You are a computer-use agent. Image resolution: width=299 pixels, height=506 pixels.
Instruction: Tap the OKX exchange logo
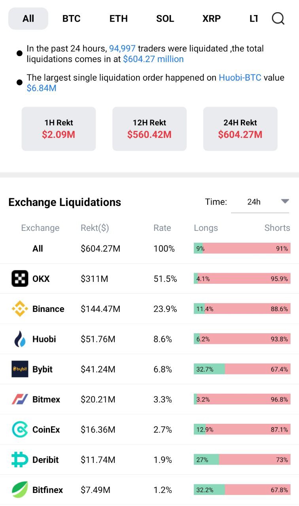tap(20, 279)
